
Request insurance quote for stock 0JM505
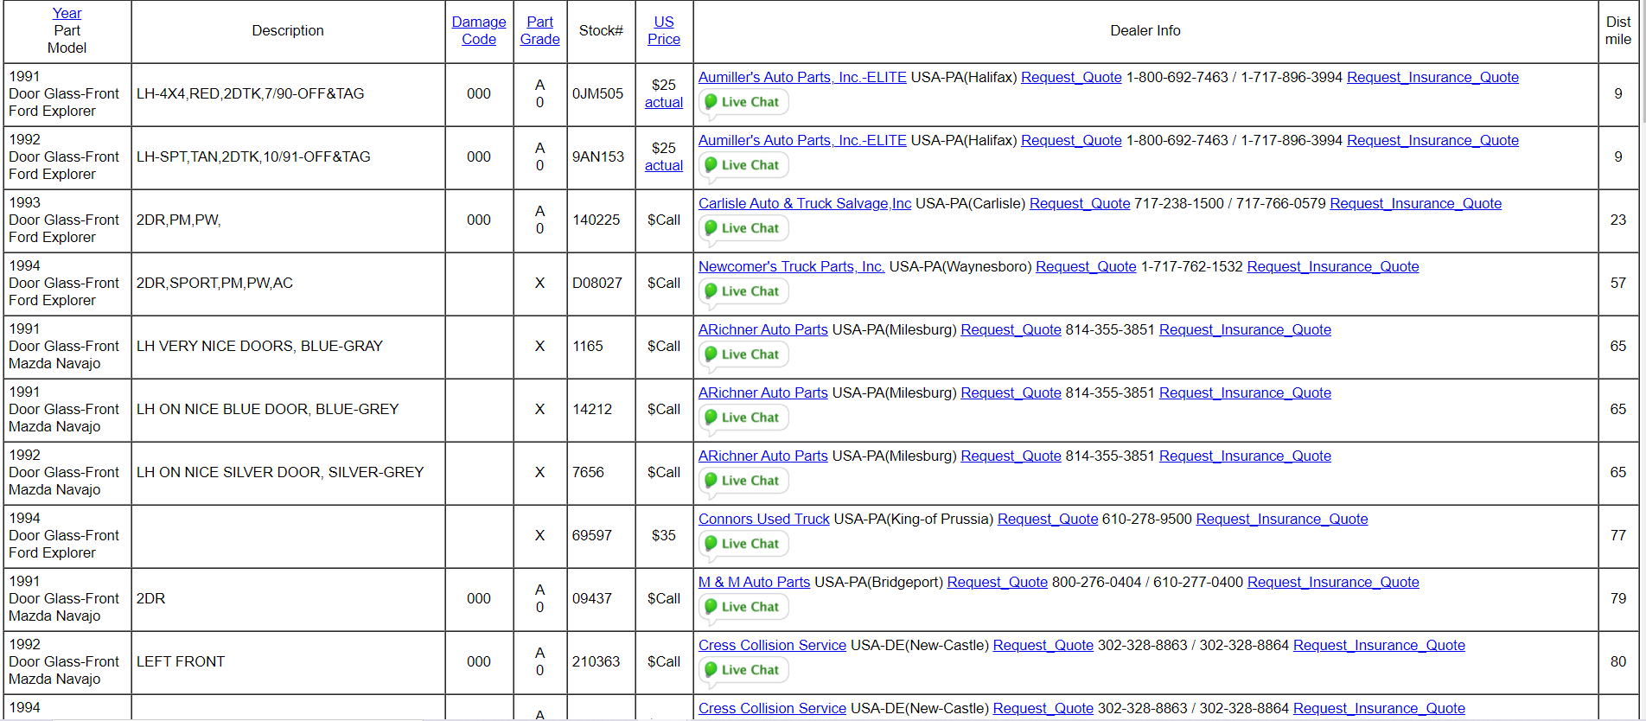click(1432, 77)
